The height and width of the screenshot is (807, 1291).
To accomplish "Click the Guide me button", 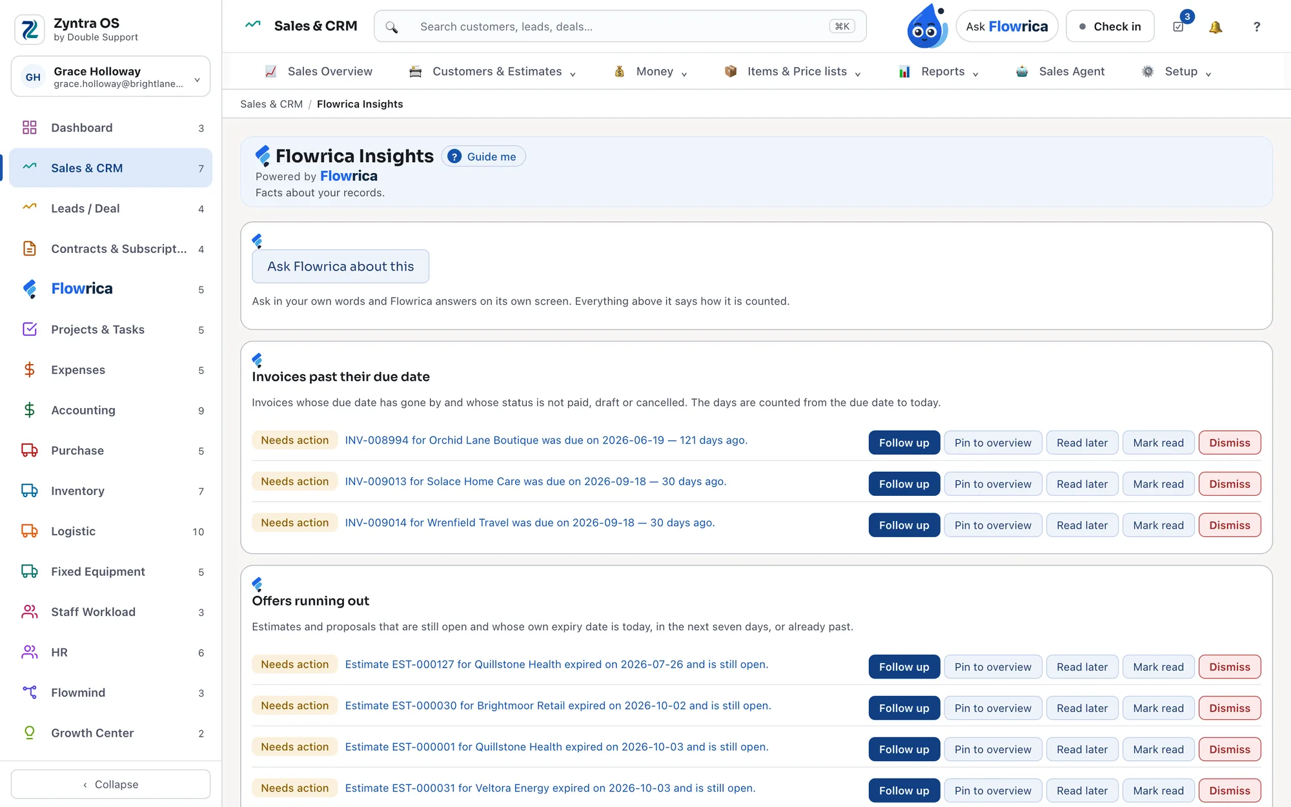I will point(483,157).
